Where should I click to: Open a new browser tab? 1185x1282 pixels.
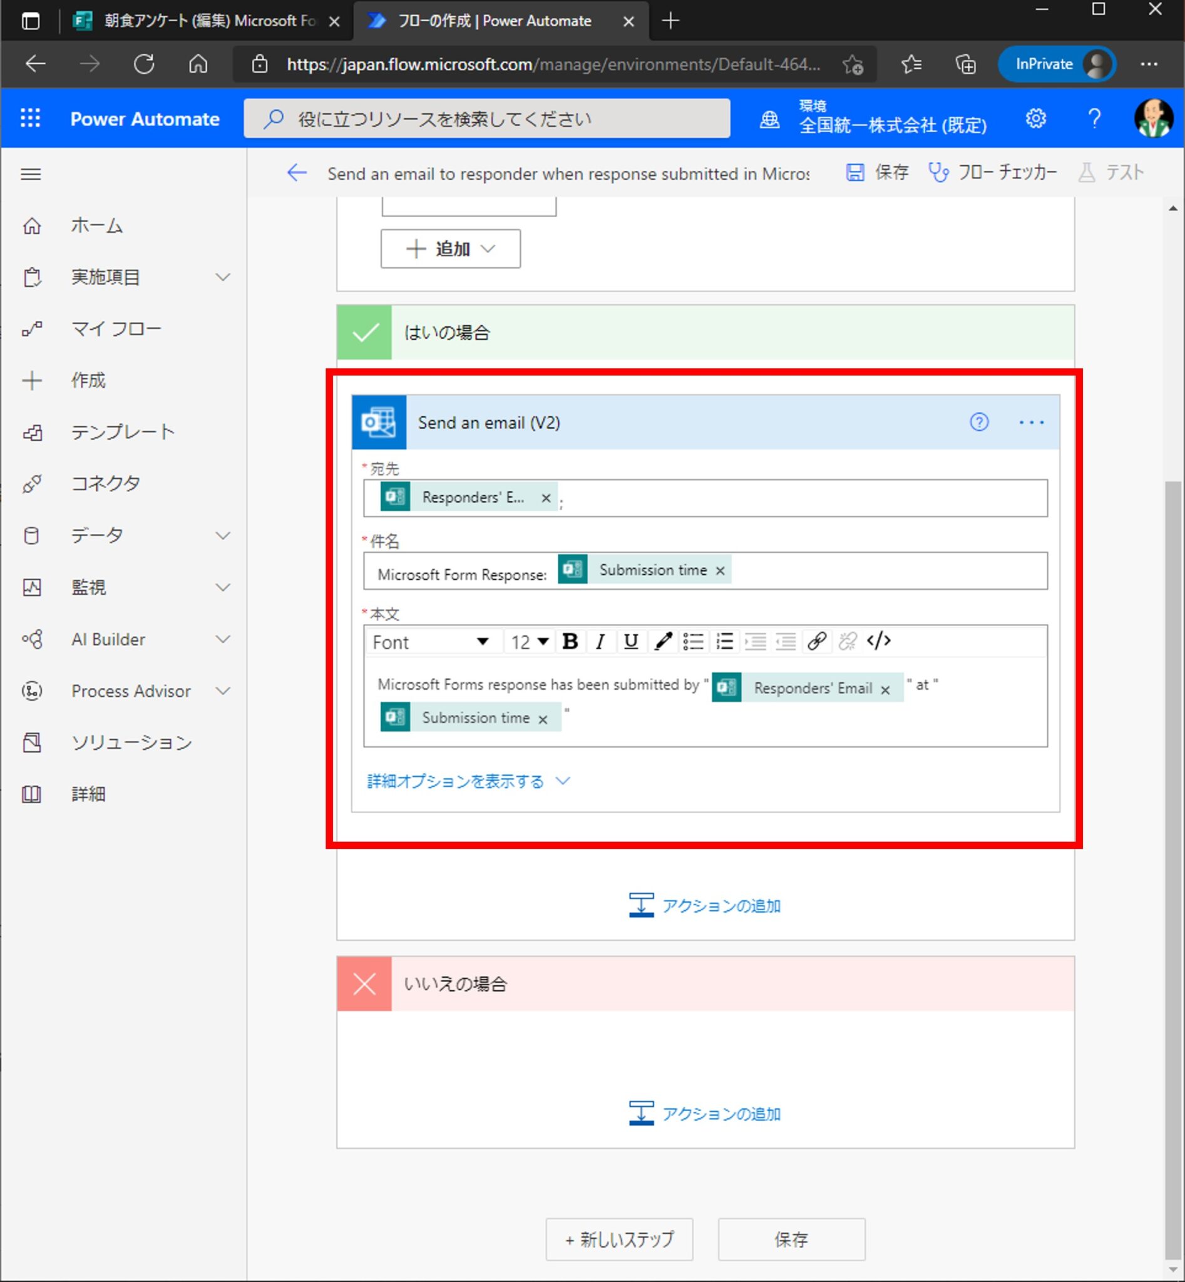[x=670, y=21]
